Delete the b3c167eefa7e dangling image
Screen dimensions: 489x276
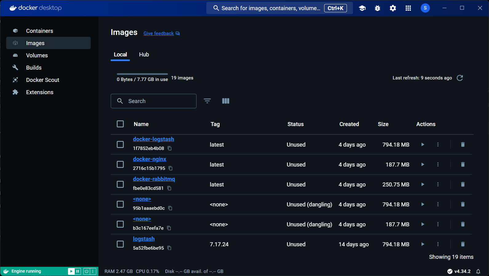[463, 224]
